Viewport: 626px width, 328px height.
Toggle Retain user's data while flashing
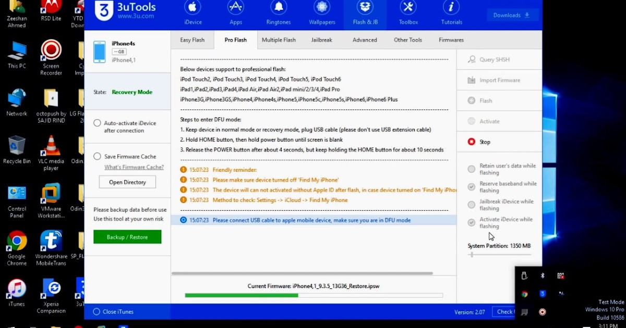click(x=472, y=169)
